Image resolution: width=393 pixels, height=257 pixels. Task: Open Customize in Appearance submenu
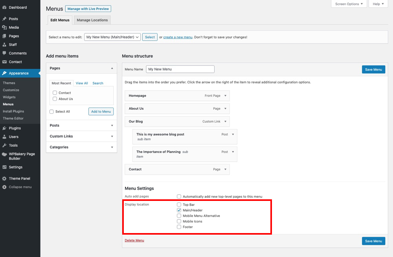tap(11, 90)
